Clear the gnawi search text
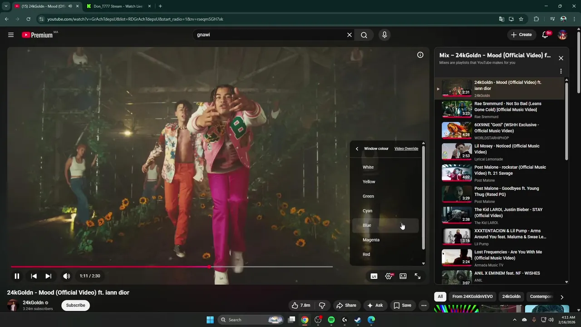The image size is (581, 327). coord(350,35)
